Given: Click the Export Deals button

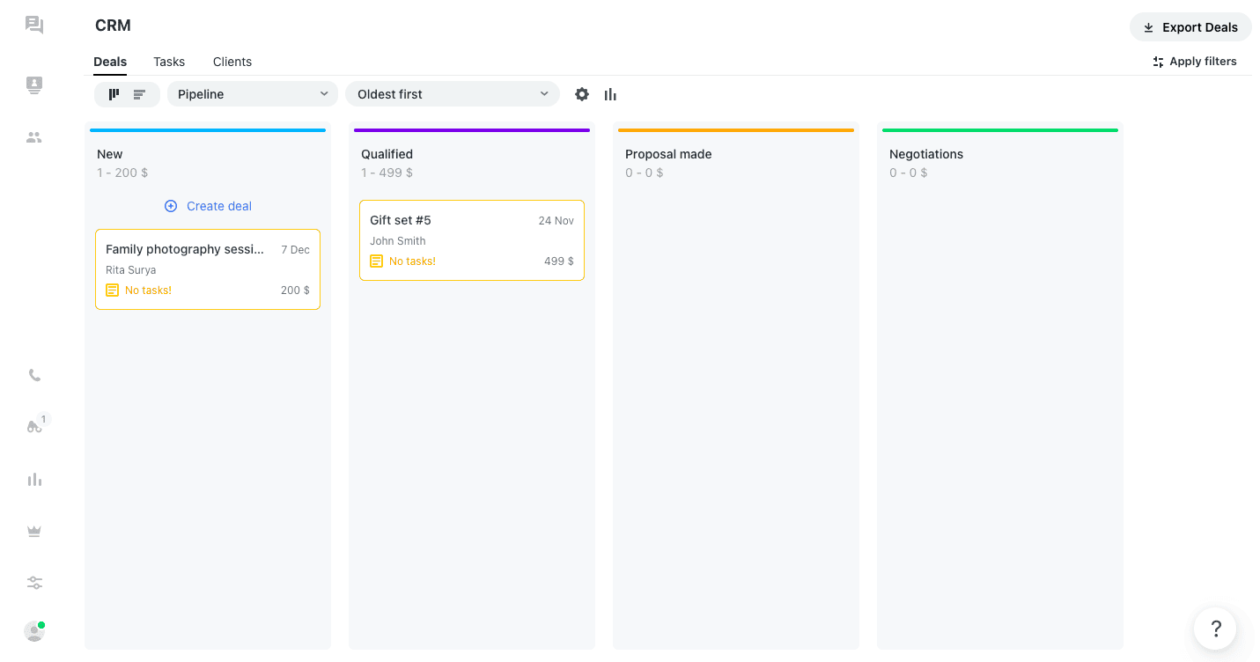Looking at the screenshot, I should (1190, 27).
